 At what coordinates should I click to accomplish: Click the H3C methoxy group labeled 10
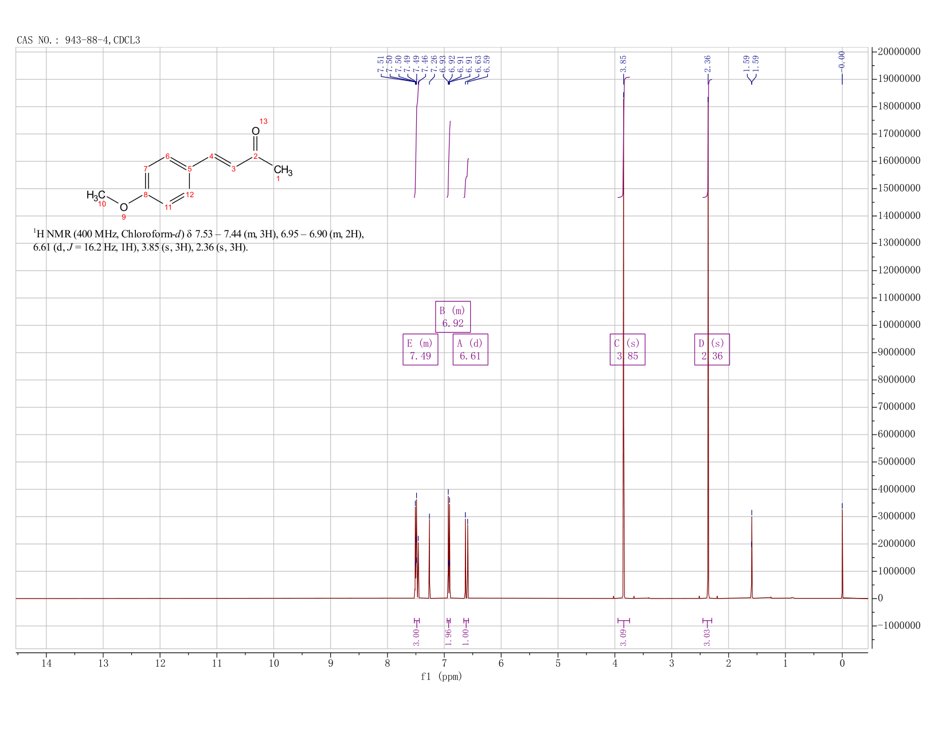96,196
